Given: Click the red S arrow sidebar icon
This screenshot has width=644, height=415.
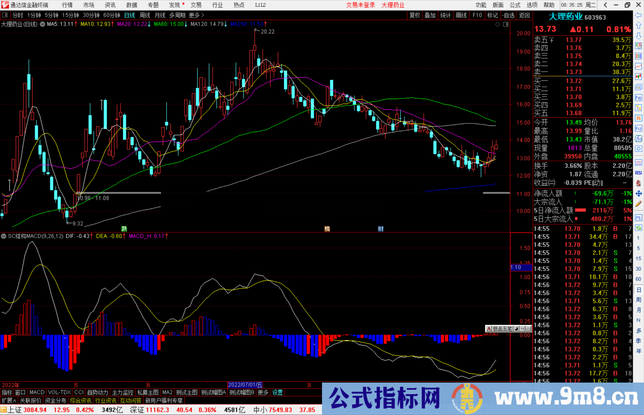Looking at the screenshot, I should pyautogui.click(x=638, y=183).
